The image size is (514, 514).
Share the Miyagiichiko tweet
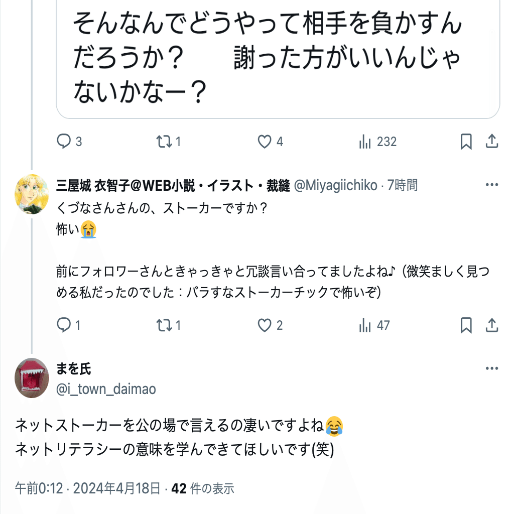[x=491, y=326]
